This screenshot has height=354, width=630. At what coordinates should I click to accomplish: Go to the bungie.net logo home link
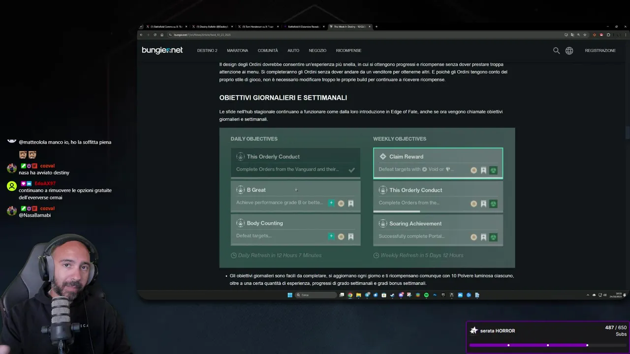coord(162,50)
